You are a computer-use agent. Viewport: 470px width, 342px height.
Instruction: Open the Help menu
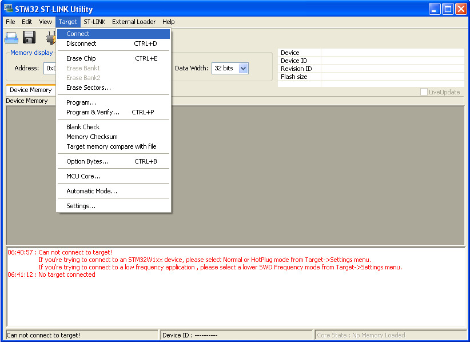pos(169,22)
